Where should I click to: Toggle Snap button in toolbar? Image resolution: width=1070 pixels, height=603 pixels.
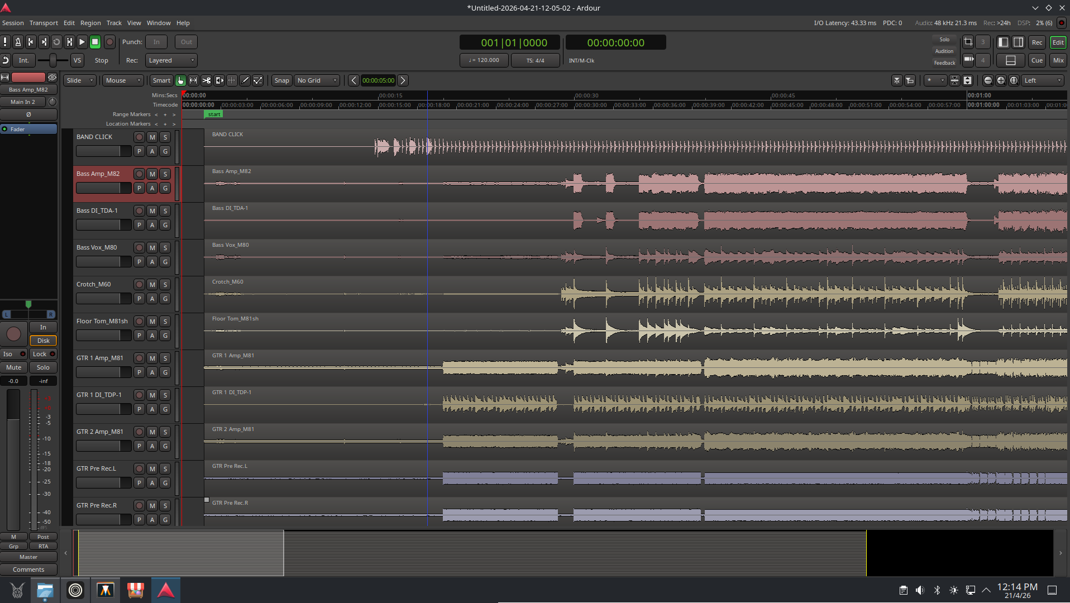coord(281,80)
